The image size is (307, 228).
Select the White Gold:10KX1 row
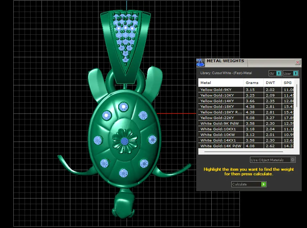pyautogui.click(x=246, y=129)
